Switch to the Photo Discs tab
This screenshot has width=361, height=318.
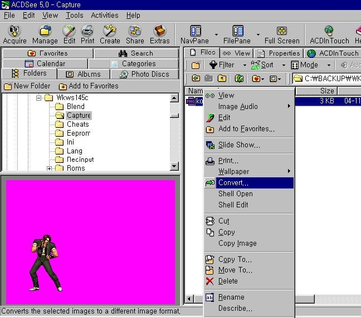coord(144,74)
